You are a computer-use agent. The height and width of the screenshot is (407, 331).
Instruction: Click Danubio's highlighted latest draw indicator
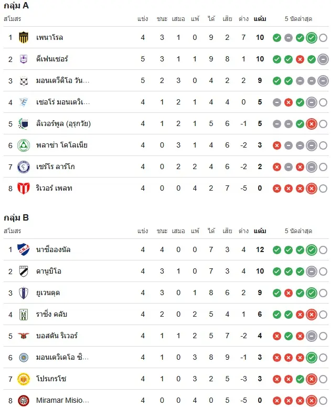pyautogui.click(x=311, y=272)
